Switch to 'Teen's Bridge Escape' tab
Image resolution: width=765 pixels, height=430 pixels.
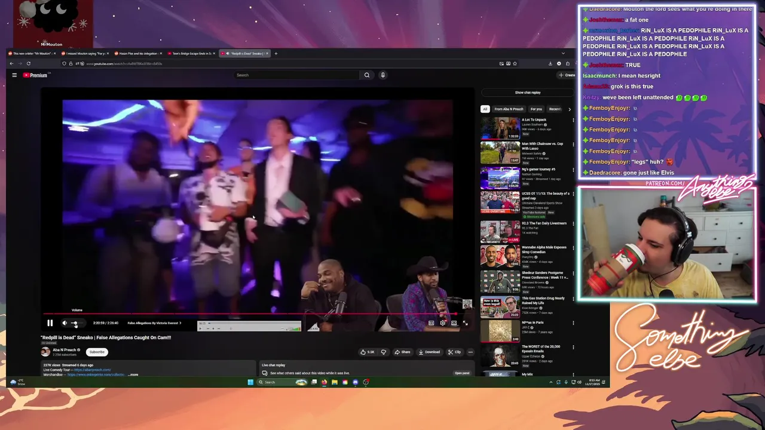click(x=191, y=53)
